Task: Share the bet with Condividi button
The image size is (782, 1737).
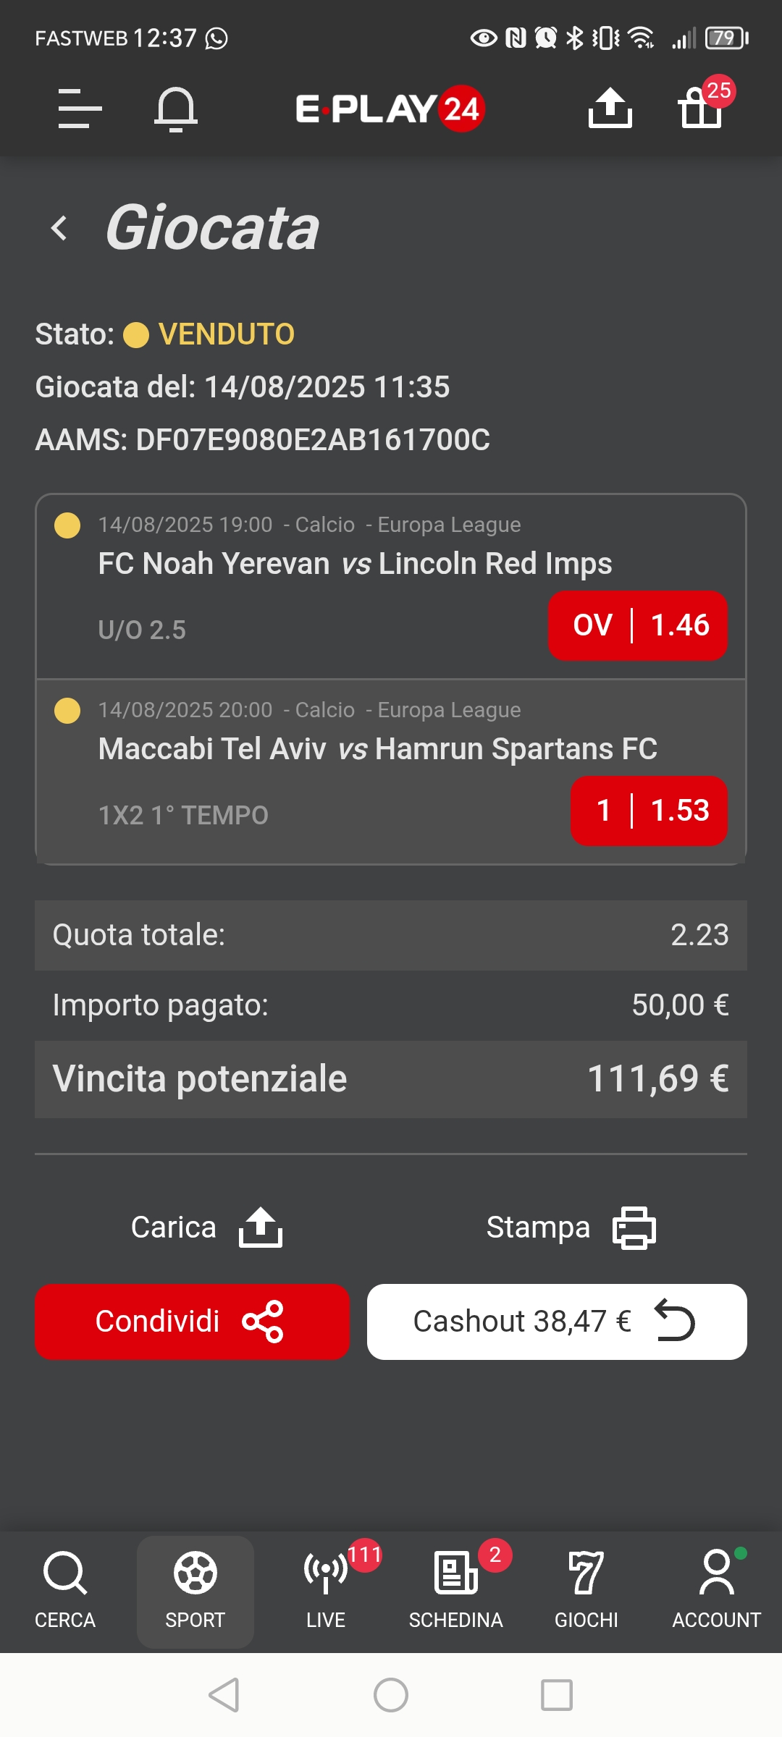Action: (x=192, y=1322)
